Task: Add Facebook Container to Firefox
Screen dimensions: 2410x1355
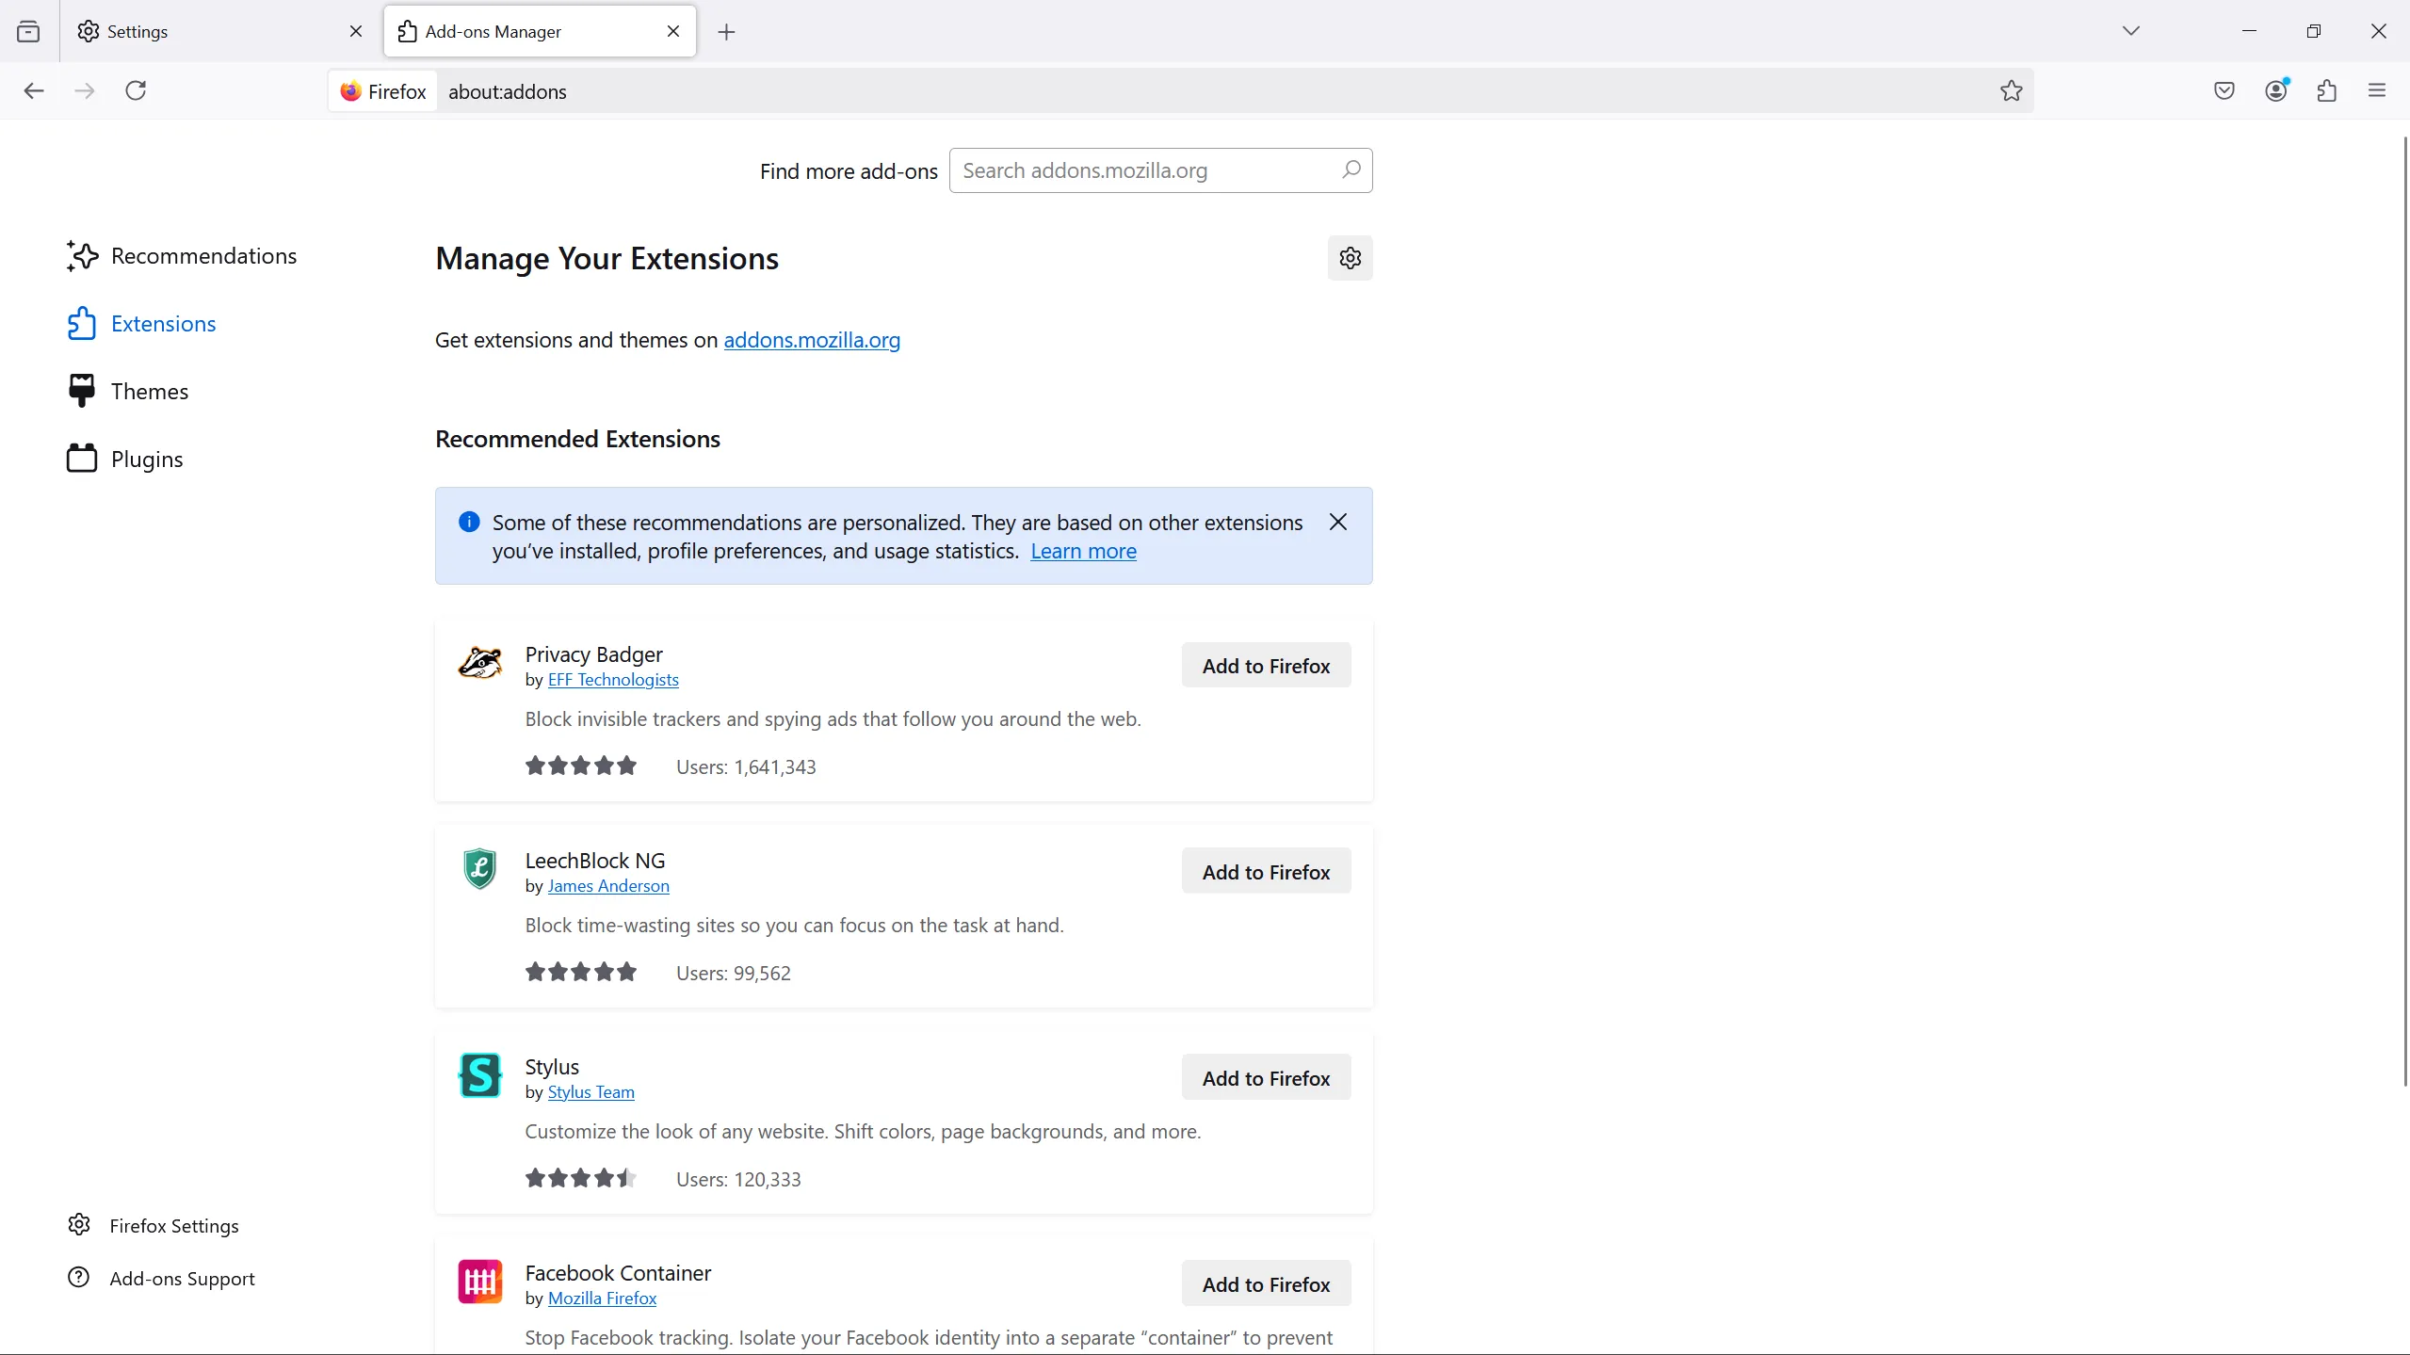Action: [x=1266, y=1284]
